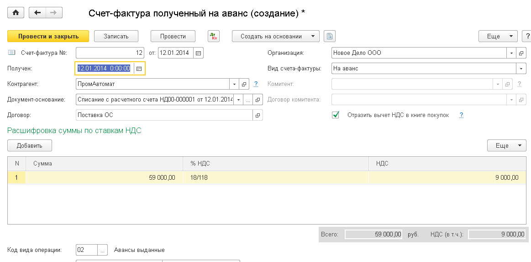The height and width of the screenshot is (262, 531).
Task: Click the help question mark near Контрагент
Action: pyautogui.click(x=256, y=84)
